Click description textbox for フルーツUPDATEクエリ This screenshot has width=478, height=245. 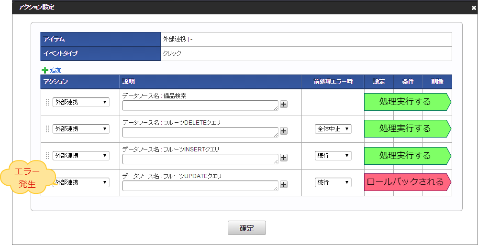click(x=200, y=186)
